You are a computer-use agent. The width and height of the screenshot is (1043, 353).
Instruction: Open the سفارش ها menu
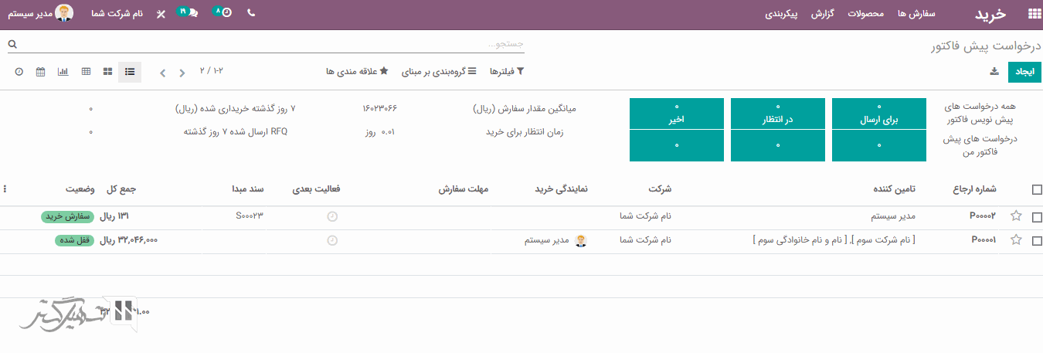pyautogui.click(x=917, y=14)
